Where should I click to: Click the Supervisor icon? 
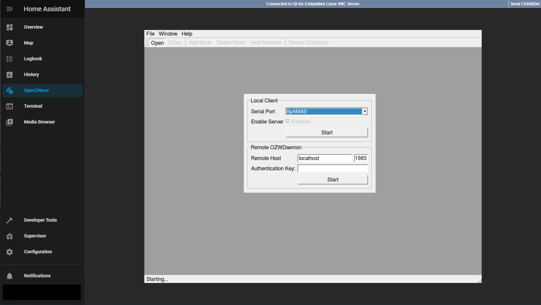click(x=9, y=236)
